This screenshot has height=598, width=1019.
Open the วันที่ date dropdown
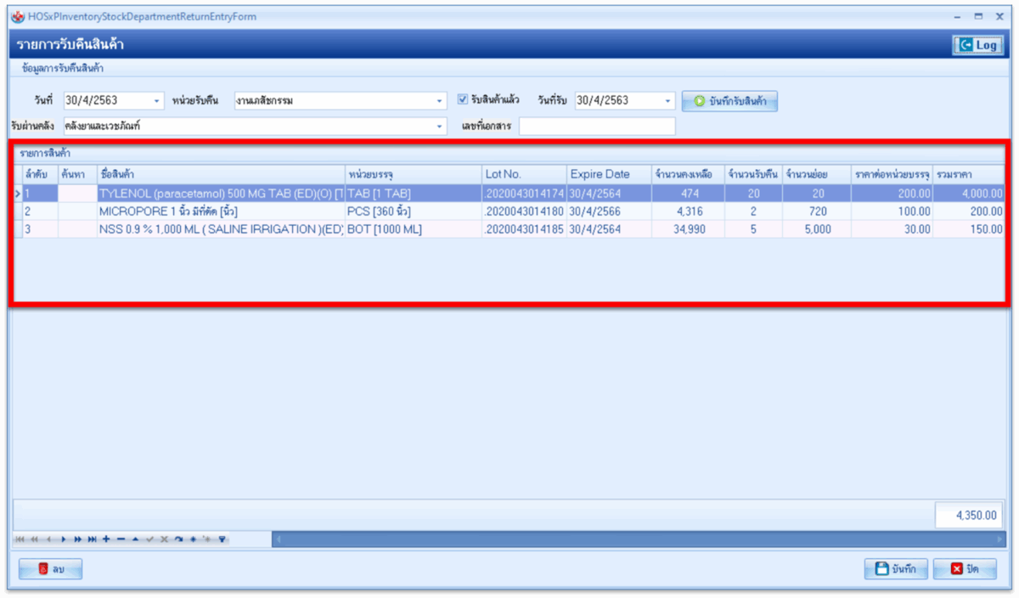157,101
